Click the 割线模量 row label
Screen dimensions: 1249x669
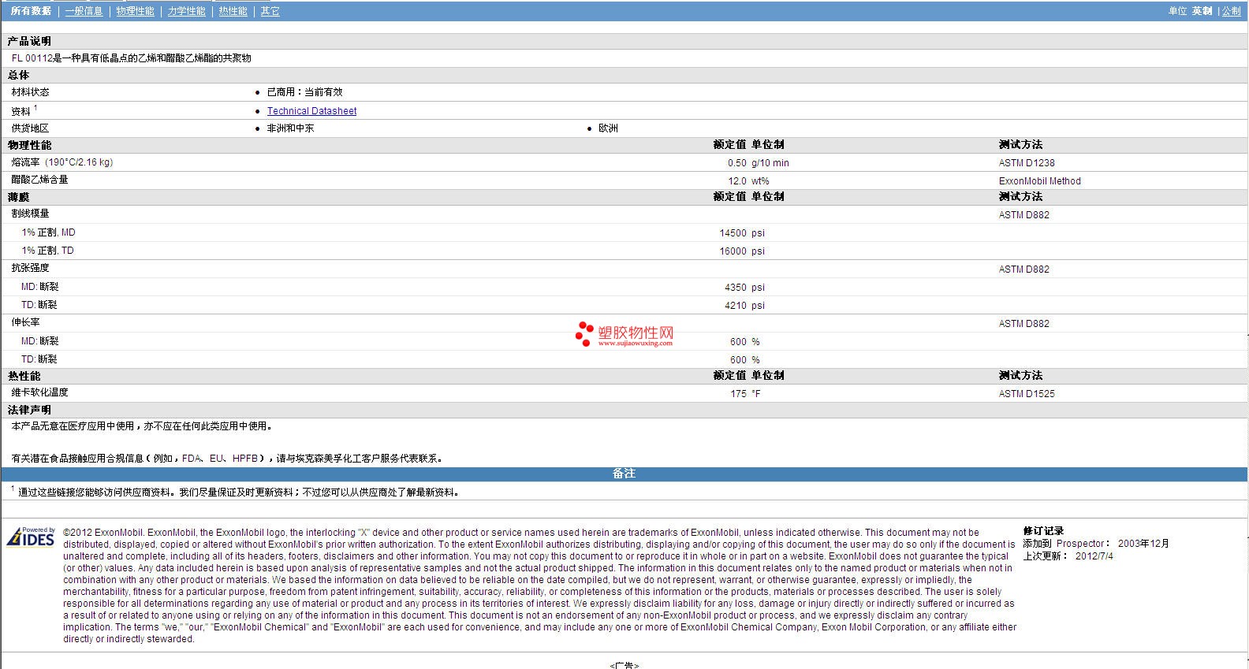[x=30, y=214]
